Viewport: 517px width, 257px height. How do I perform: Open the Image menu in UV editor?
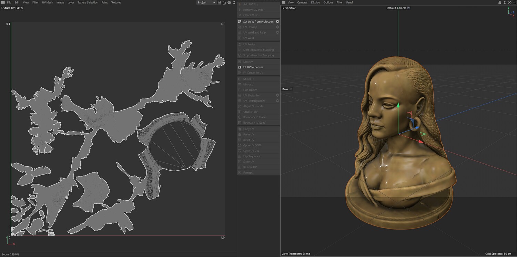pos(60,2)
